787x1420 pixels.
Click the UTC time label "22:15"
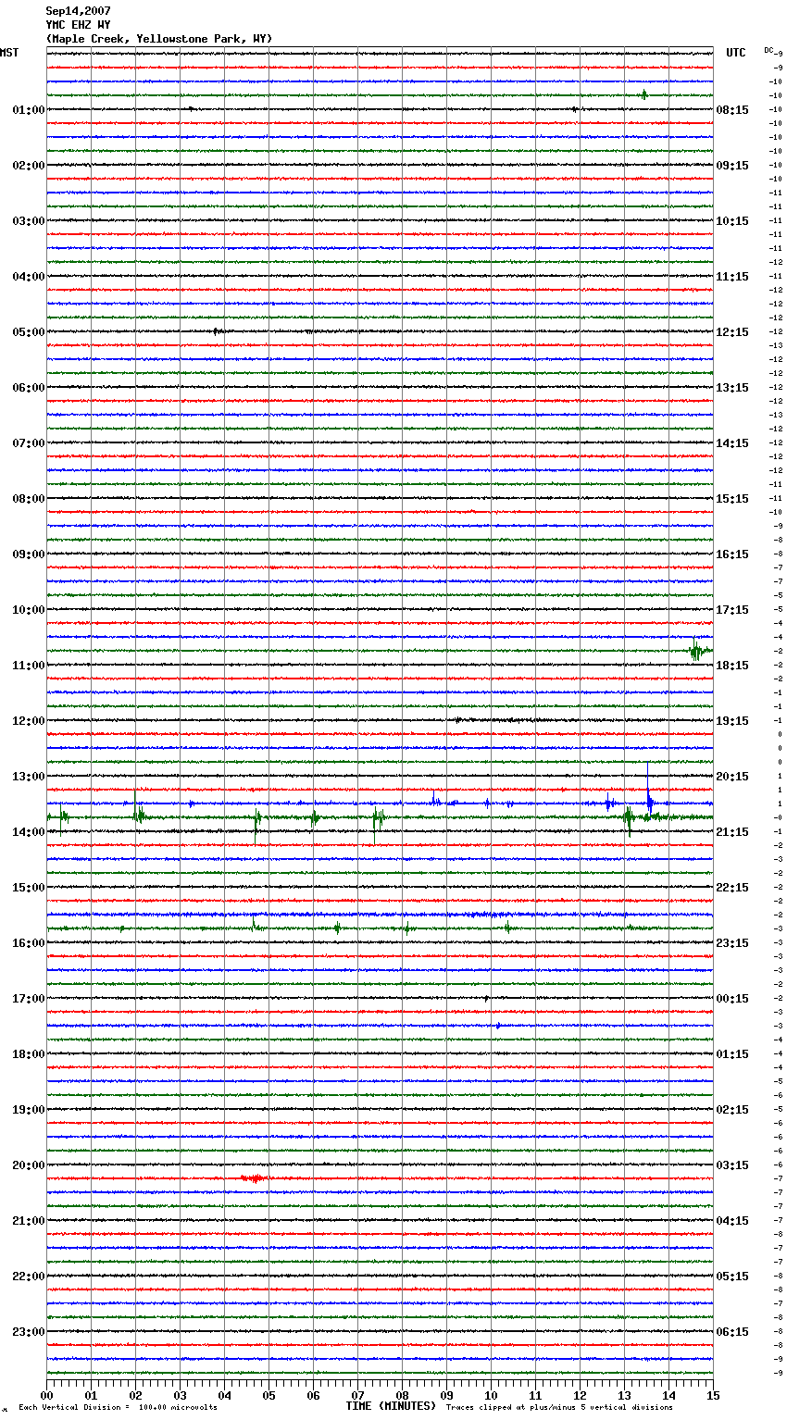click(x=732, y=888)
